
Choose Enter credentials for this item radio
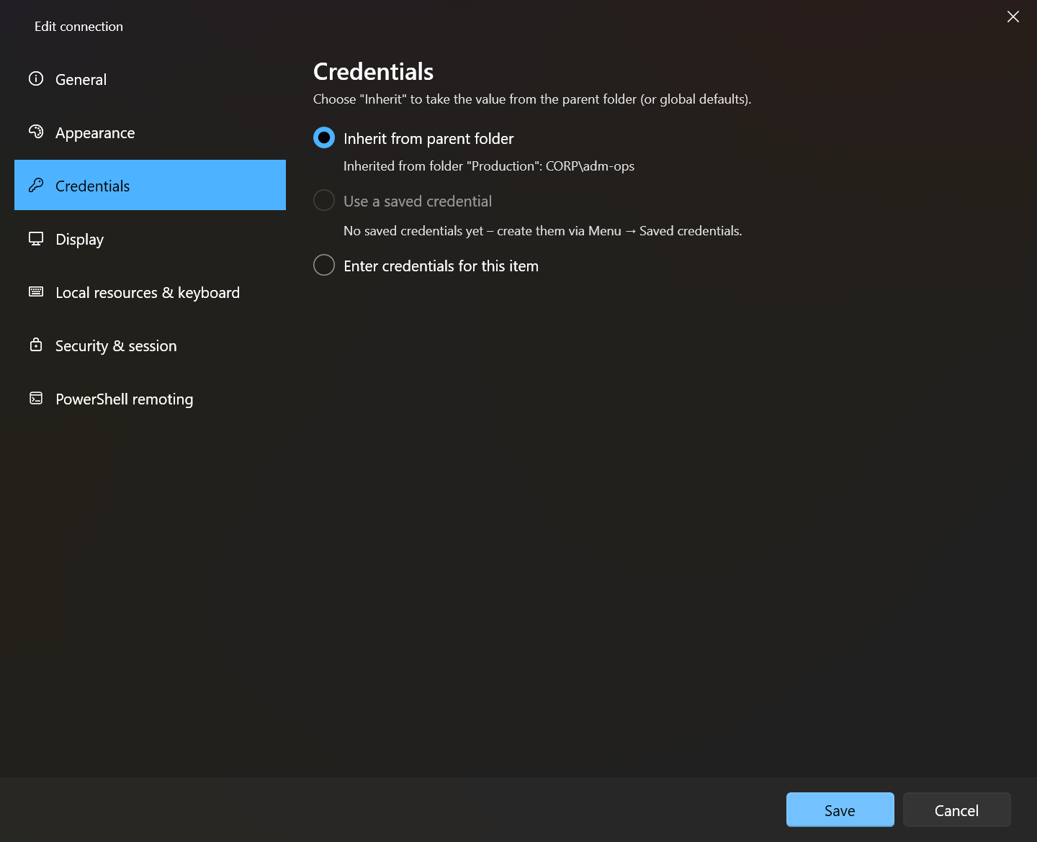click(324, 265)
